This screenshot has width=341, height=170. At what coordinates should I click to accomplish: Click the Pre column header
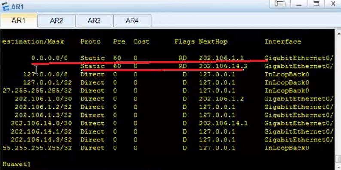(119, 42)
